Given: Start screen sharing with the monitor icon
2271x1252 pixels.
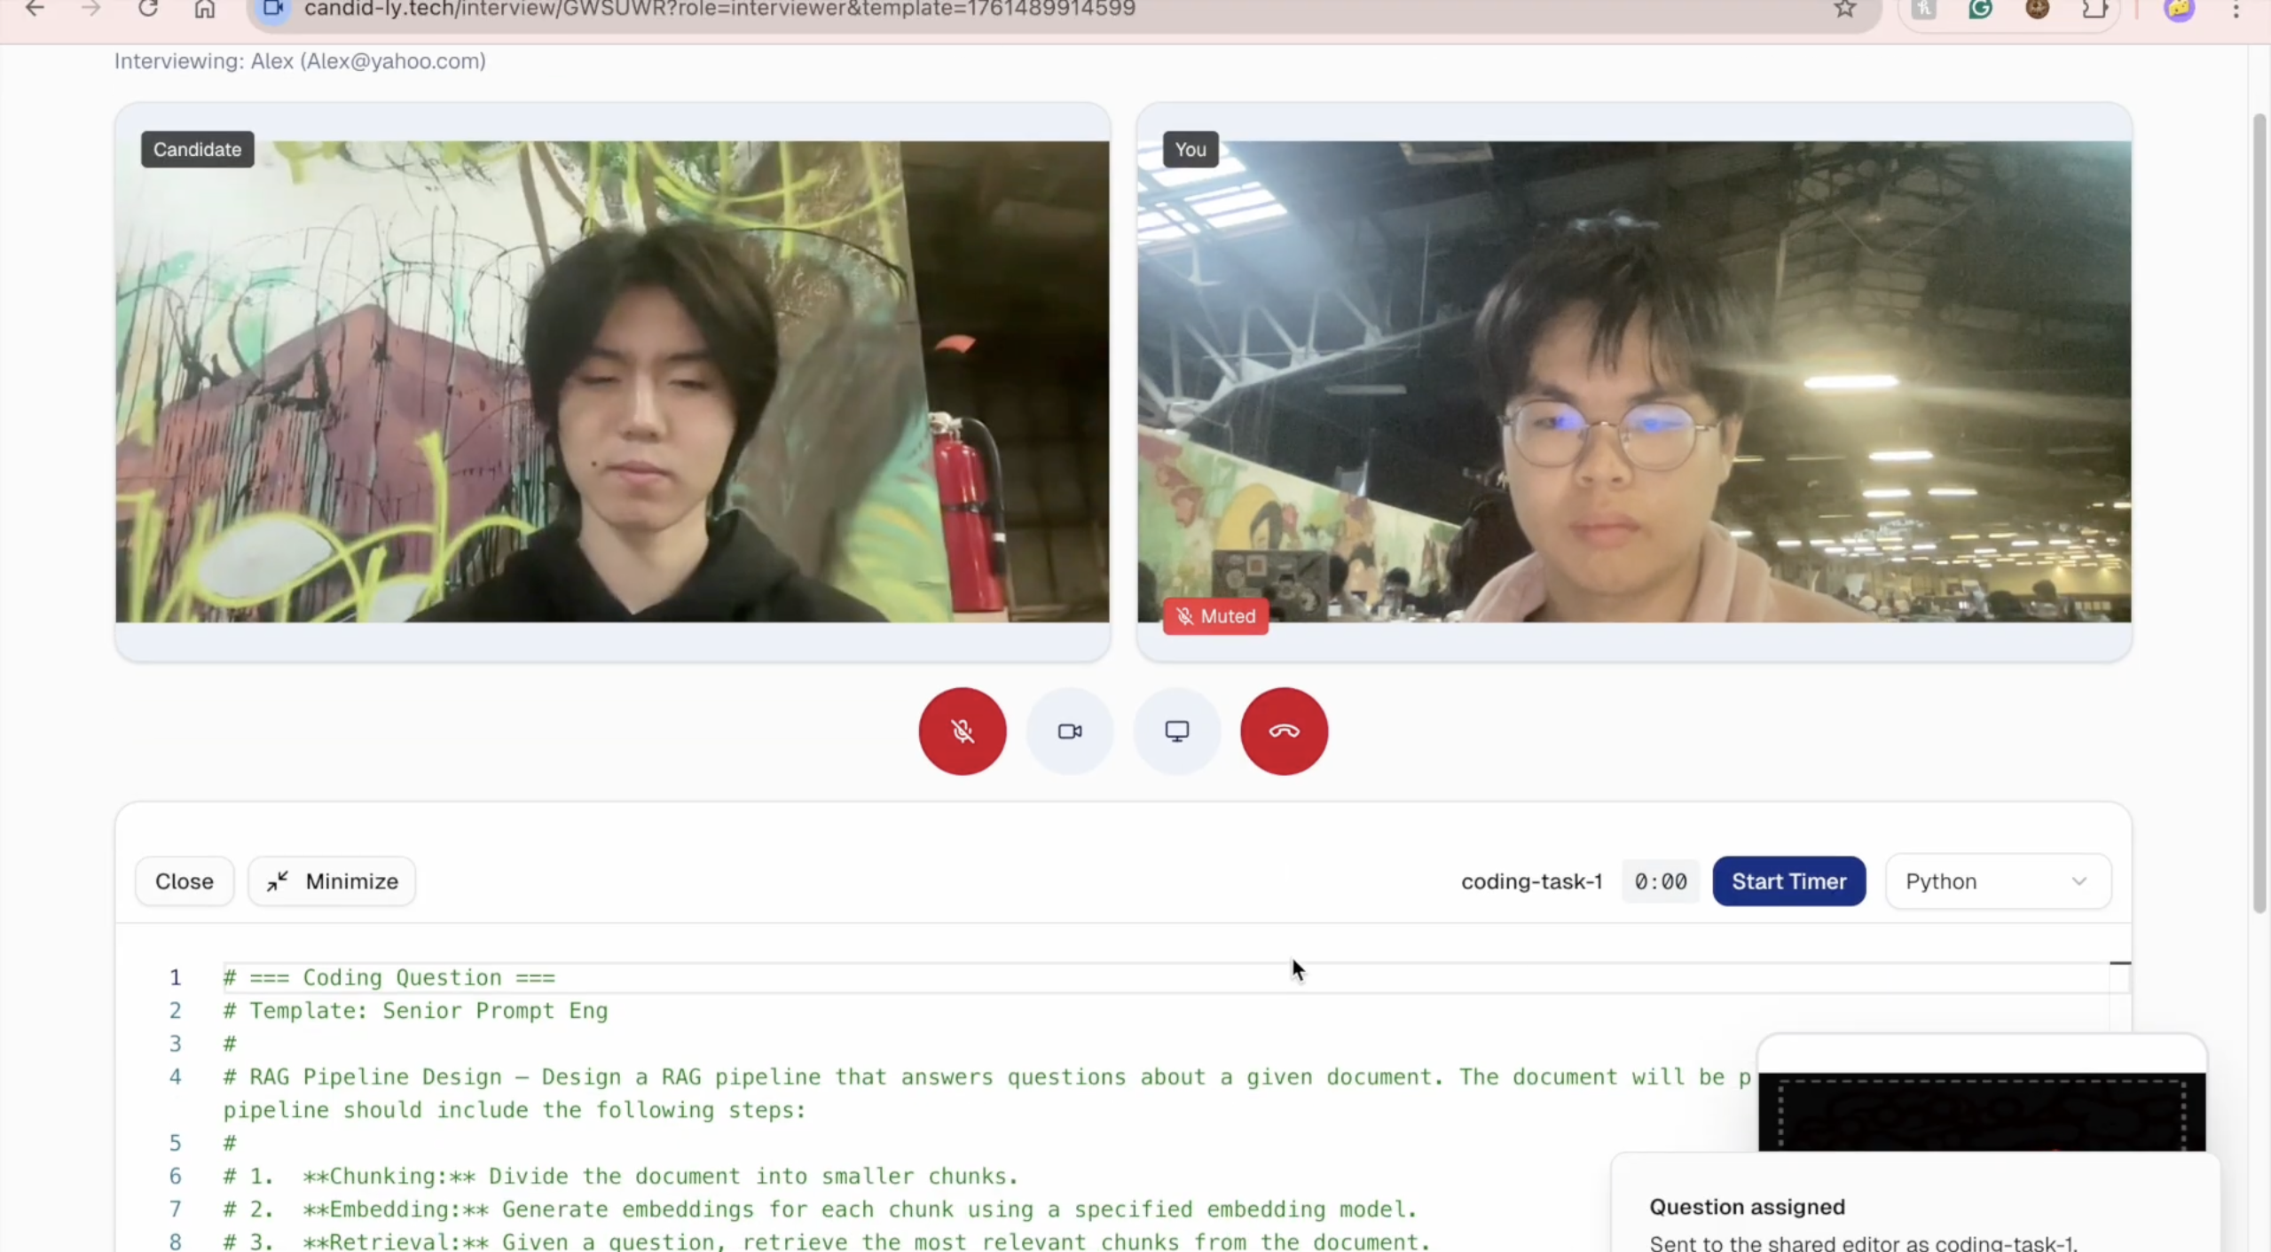Looking at the screenshot, I should coord(1177,731).
